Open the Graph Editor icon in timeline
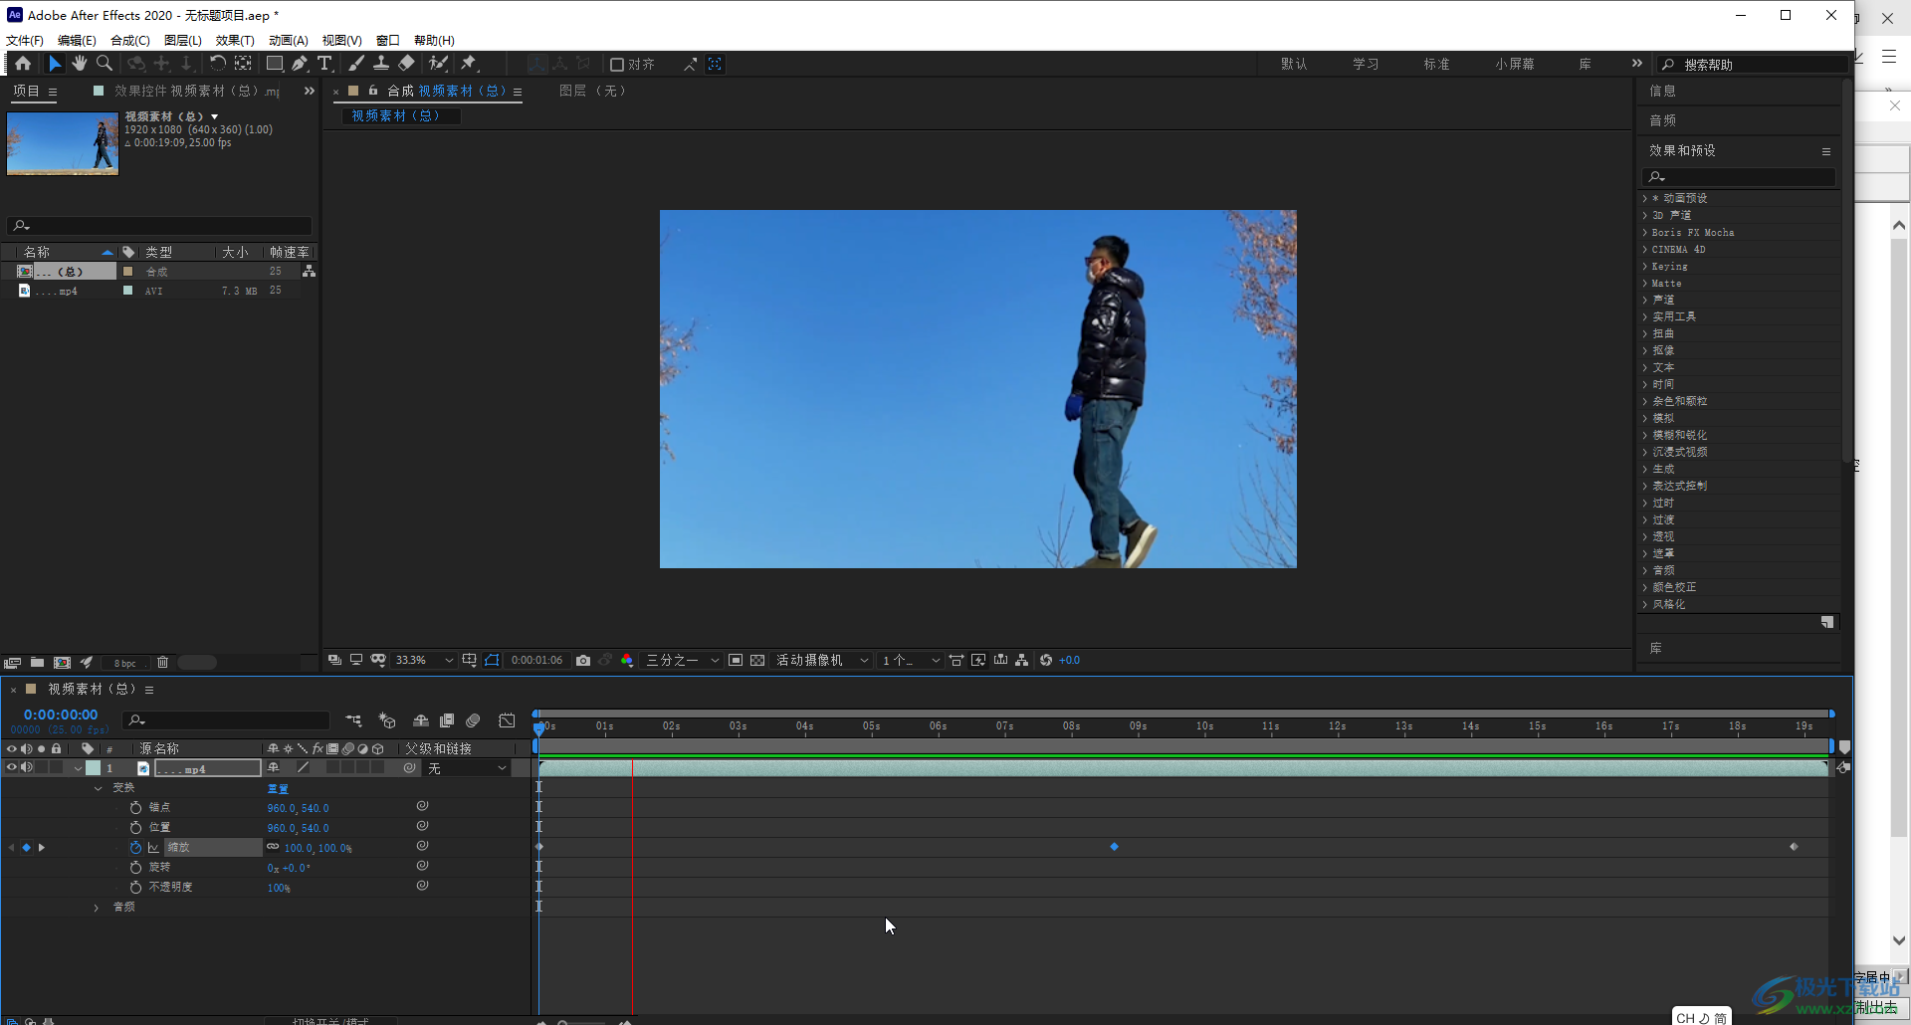The image size is (1911, 1025). tap(507, 720)
